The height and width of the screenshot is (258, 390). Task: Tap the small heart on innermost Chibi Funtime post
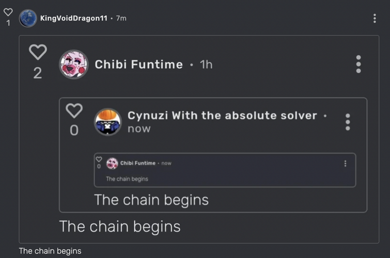pyautogui.click(x=99, y=159)
